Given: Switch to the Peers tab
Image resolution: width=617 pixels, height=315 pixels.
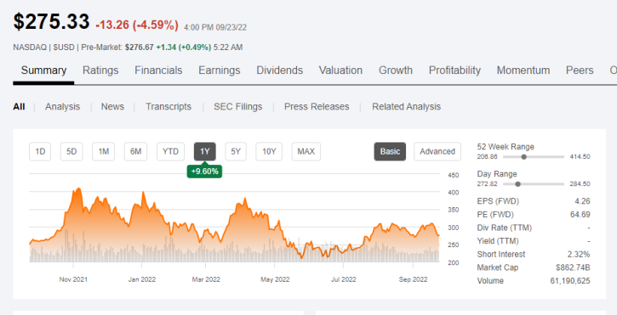Looking at the screenshot, I should tap(580, 70).
